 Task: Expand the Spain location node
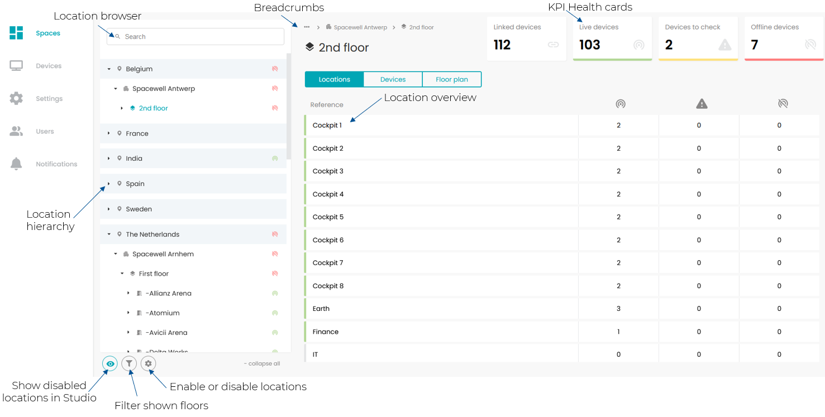click(109, 184)
